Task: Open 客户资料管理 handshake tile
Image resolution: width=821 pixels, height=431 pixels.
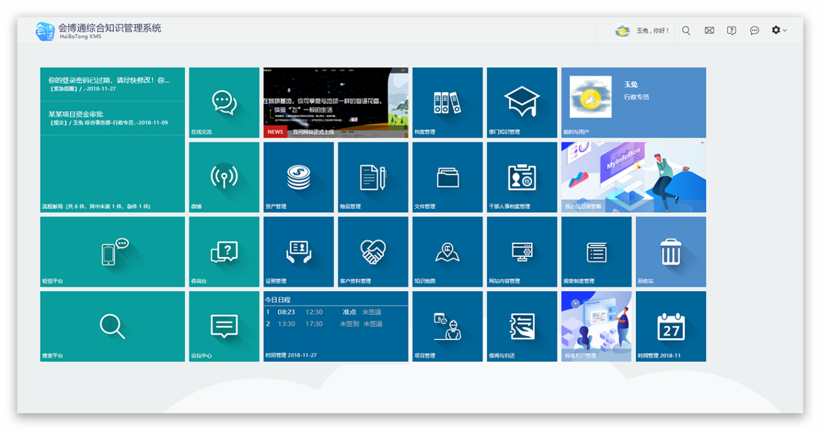Action: click(x=373, y=251)
